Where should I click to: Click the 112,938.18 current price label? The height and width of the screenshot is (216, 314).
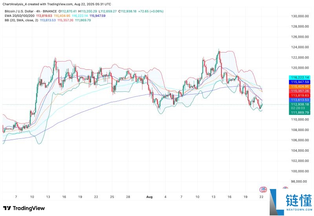point(299,104)
